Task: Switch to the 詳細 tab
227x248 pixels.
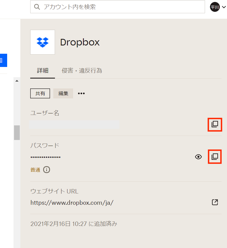Action: [x=43, y=71]
